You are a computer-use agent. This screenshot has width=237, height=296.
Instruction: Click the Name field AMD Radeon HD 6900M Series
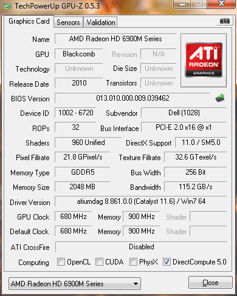click(115, 39)
